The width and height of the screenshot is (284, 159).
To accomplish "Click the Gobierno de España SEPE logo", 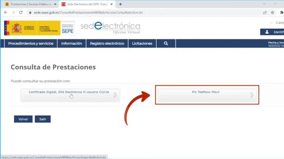I will pos(40,28).
